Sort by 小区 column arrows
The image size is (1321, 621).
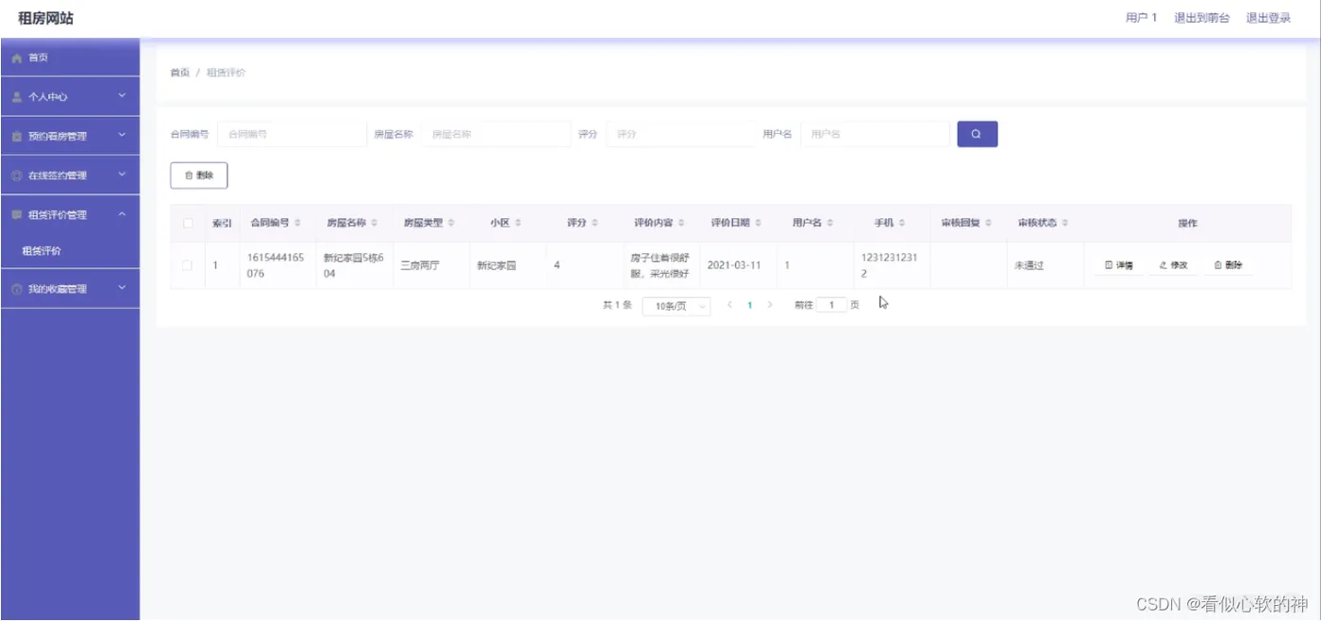tap(519, 224)
